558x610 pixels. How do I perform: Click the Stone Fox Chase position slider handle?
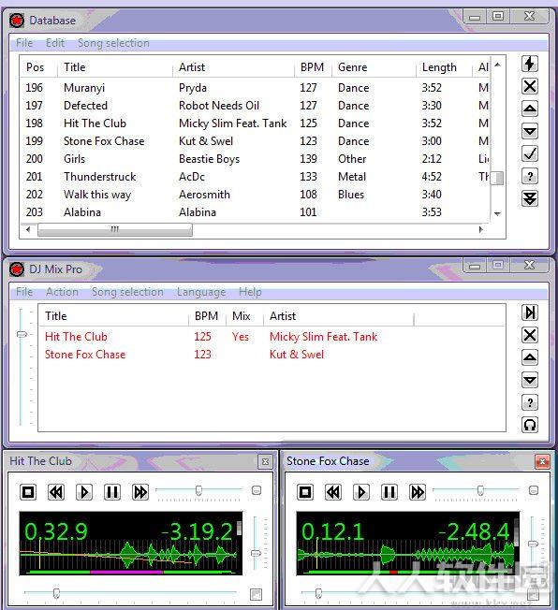tap(318, 593)
